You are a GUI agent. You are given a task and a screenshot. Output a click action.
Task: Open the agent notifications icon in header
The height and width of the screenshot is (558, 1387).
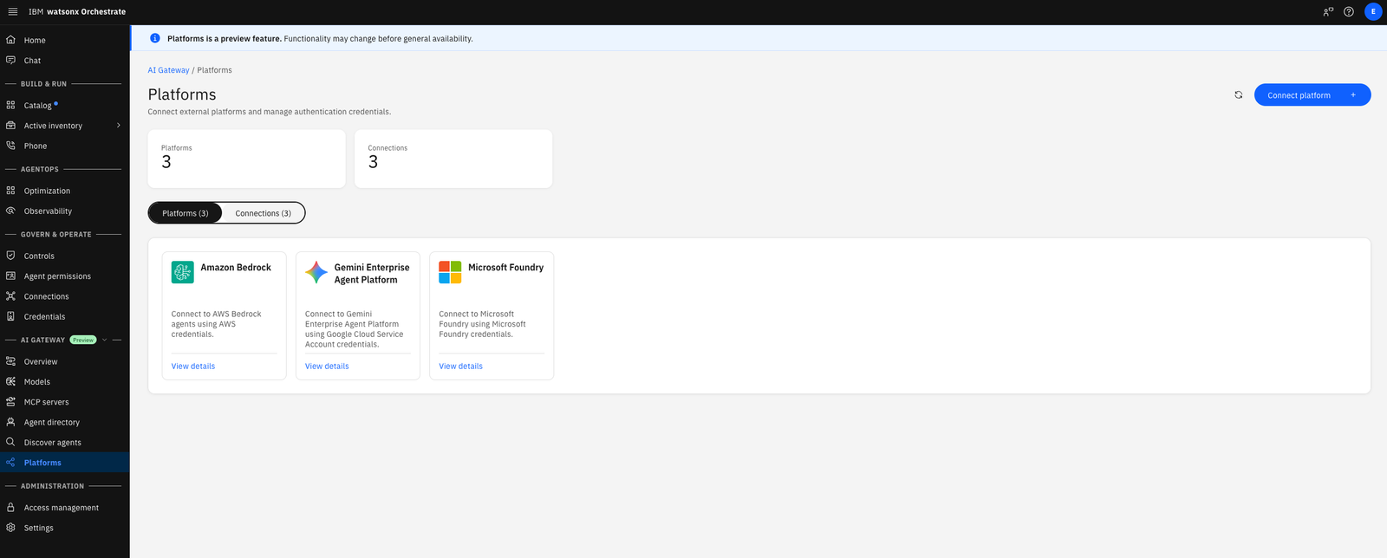1328,12
